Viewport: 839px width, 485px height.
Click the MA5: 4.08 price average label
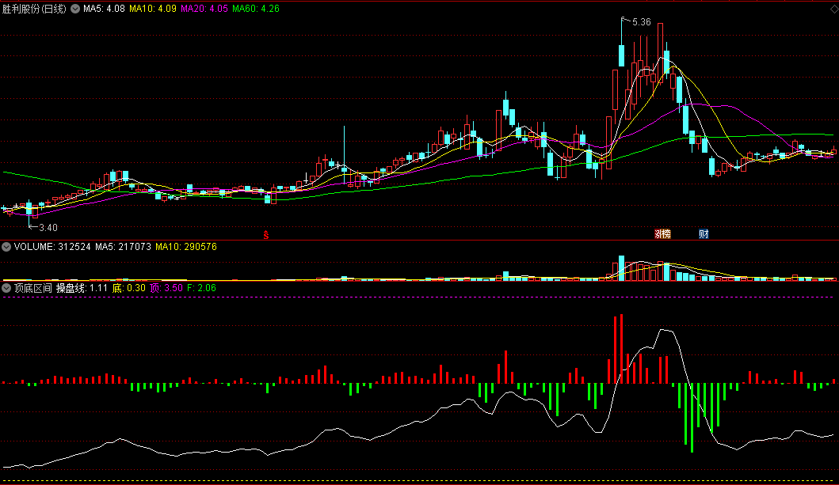104,9
